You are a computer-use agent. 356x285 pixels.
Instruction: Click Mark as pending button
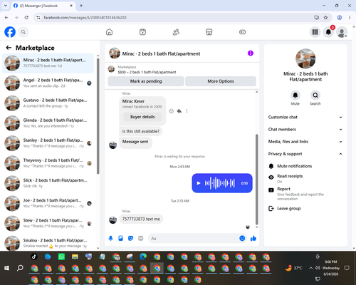pyautogui.click(x=146, y=81)
